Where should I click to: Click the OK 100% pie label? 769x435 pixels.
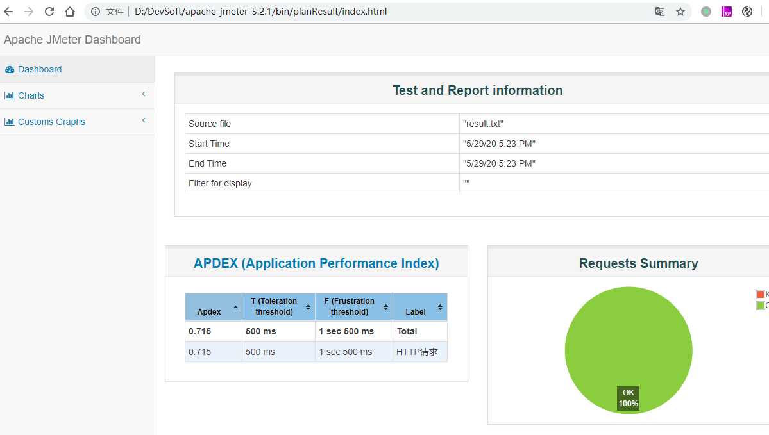pyautogui.click(x=629, y=398)
